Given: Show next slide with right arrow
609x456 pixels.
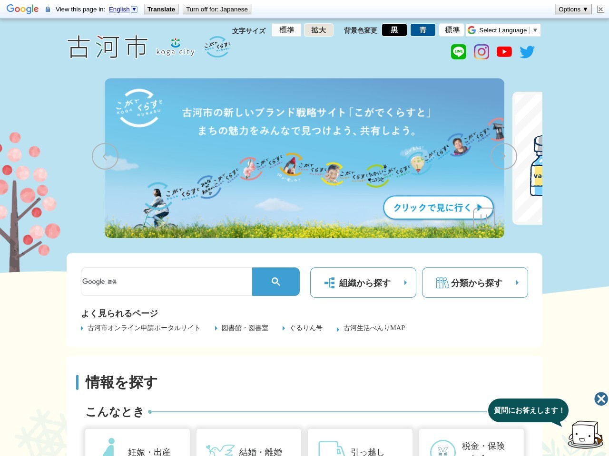Looking at the screenshot, I should [x=504, y=156].
